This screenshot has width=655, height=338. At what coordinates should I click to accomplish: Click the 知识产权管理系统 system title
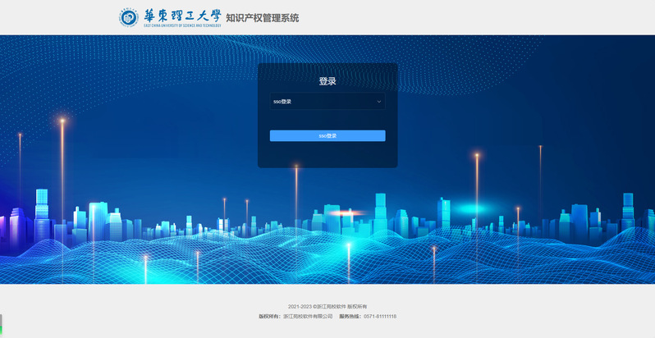263,18
